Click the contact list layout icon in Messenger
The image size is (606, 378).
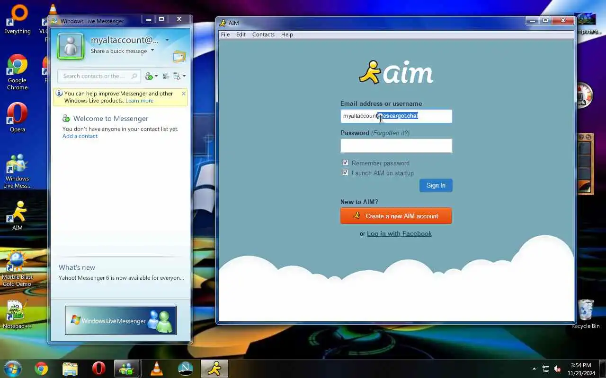coord(166,76)
